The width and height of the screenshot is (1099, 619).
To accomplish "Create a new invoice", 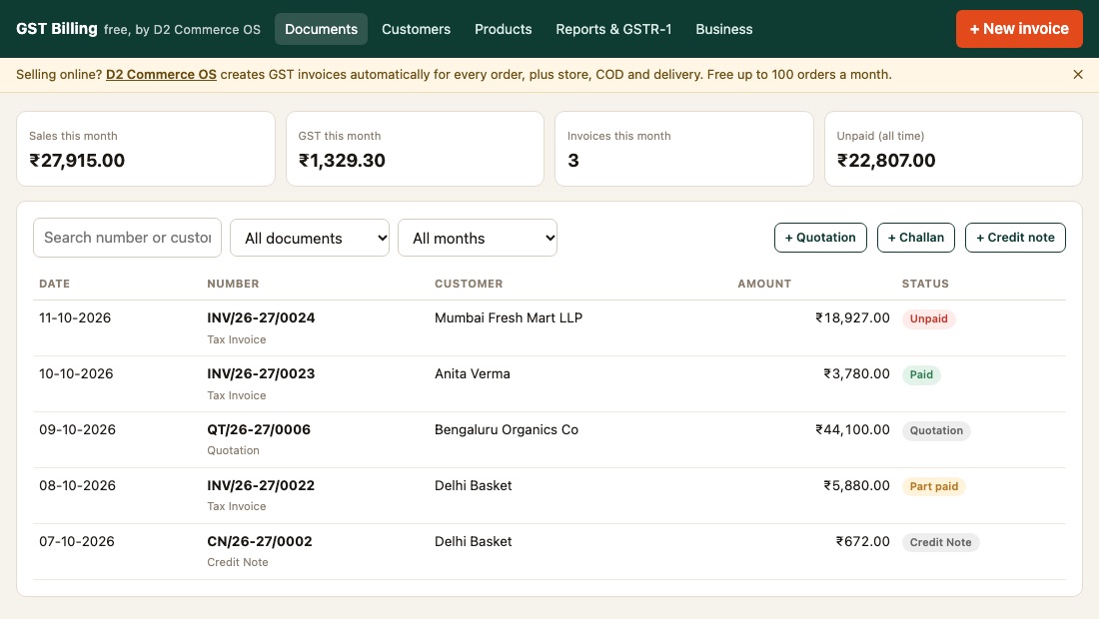I will [1019, 29].
